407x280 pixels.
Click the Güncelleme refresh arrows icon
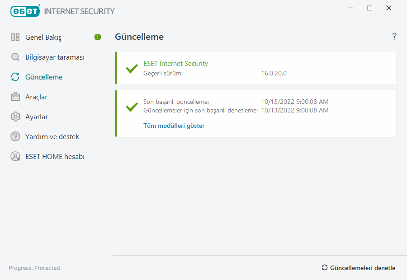click(15, 77)
